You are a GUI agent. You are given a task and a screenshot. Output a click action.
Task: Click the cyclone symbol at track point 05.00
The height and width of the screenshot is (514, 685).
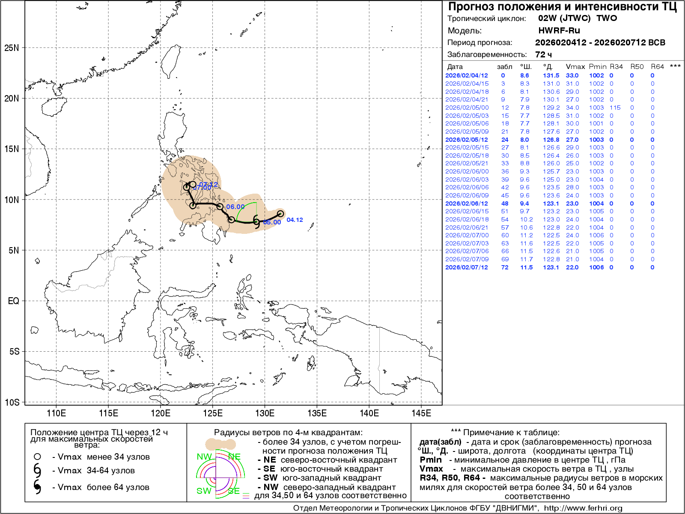[256, 222]
